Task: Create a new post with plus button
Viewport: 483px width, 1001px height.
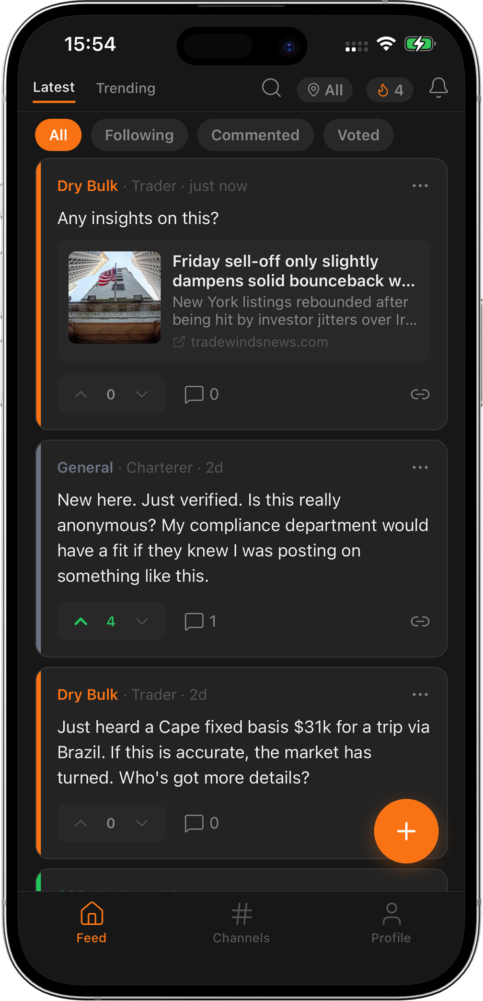Action: 406,831
